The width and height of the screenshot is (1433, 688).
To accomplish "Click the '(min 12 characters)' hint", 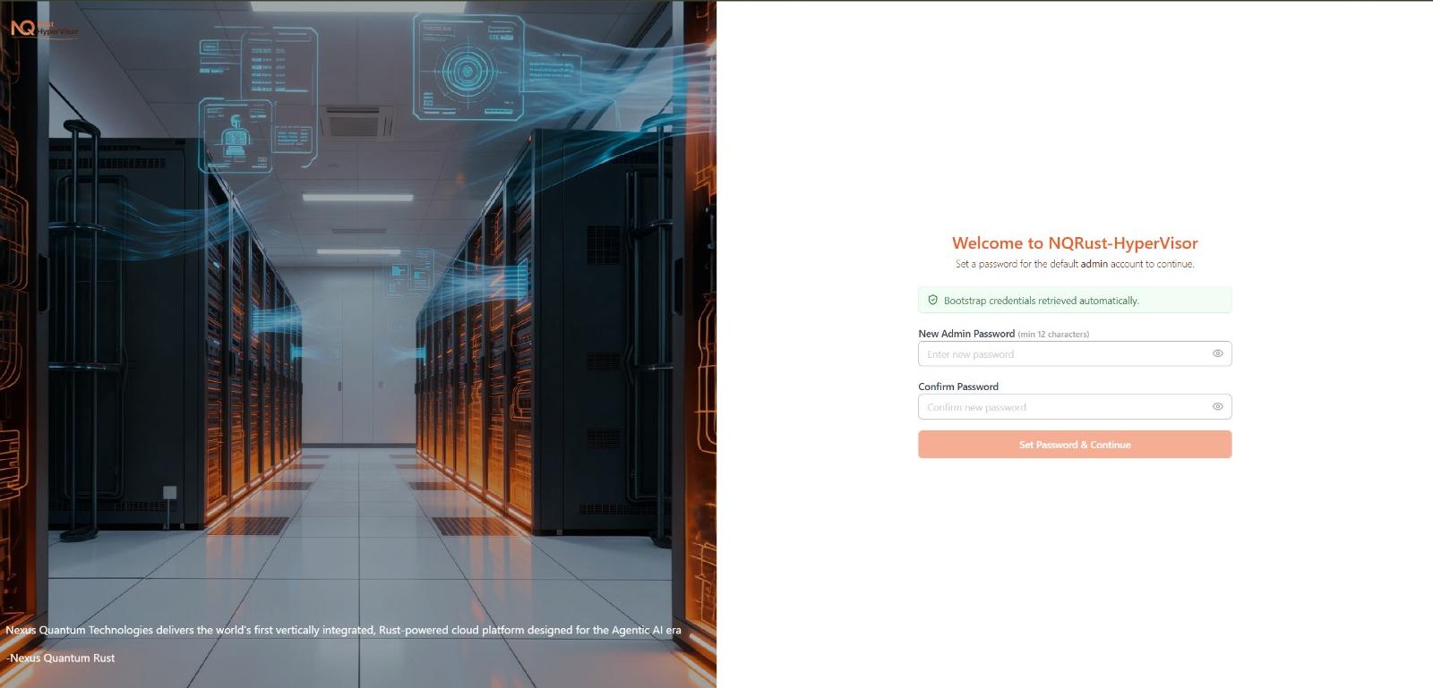I will (1053, 335).
